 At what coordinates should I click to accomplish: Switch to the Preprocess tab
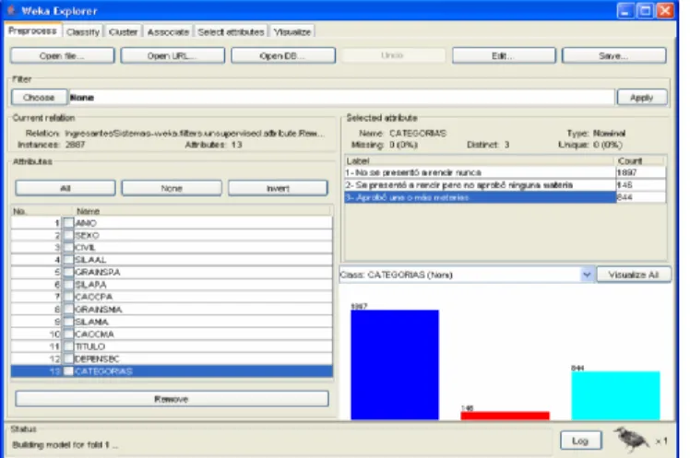[32, 30]
